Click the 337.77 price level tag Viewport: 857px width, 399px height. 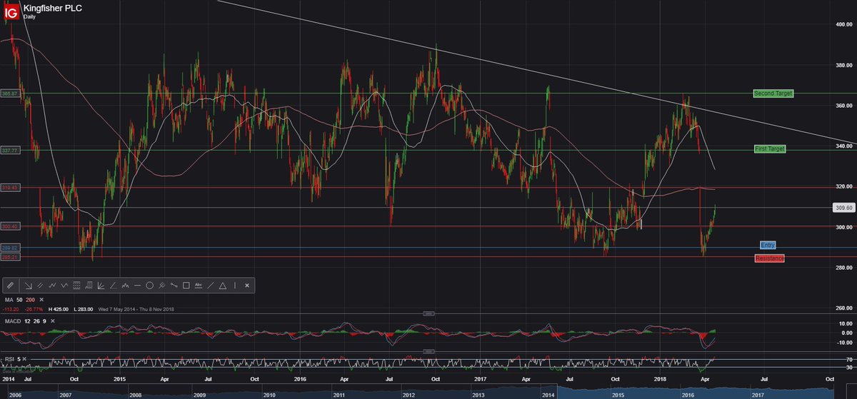tap(10, 150)
